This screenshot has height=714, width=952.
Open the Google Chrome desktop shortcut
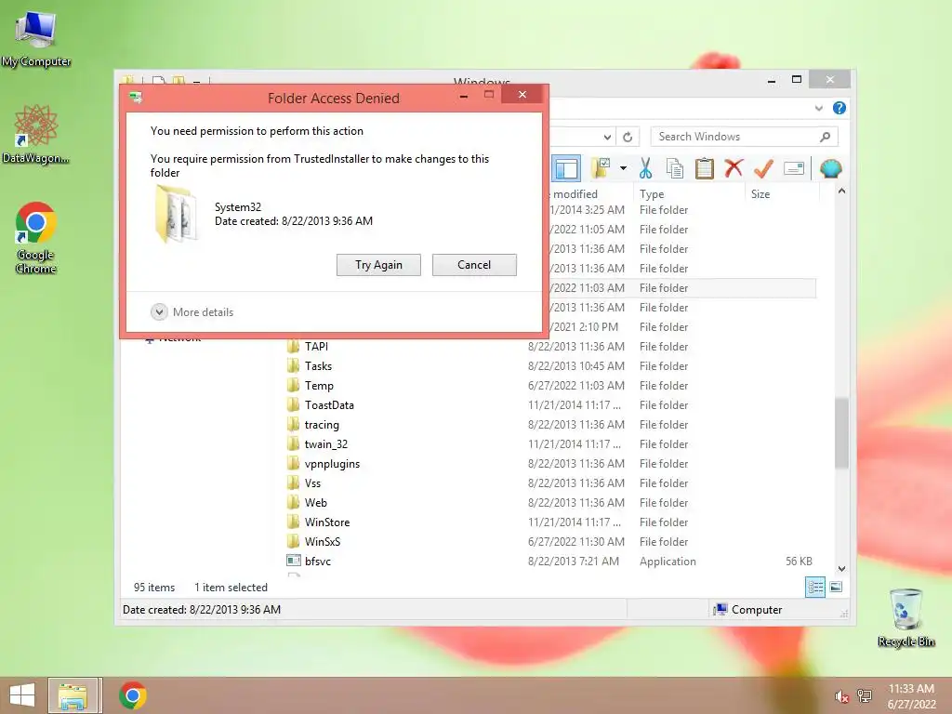pos(36,238)
